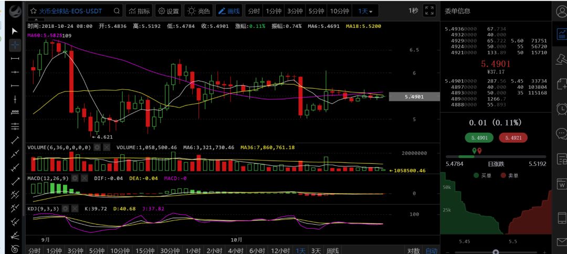Open the alarm clock alerts icon
The image size is (567, 254).
562,109
